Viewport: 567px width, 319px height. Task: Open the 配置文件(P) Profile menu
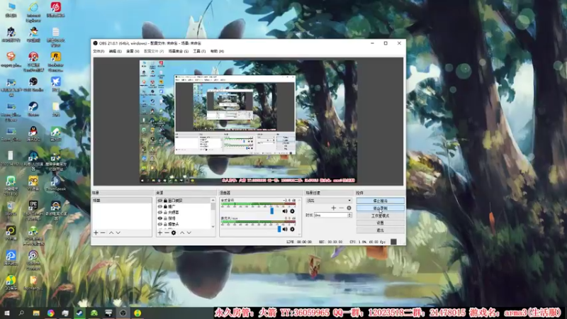click(154, 51)
